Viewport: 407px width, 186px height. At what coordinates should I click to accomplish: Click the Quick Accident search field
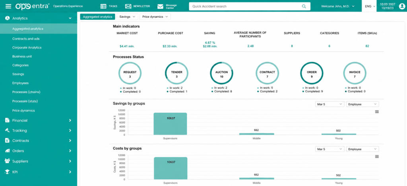tap(250, 6)
